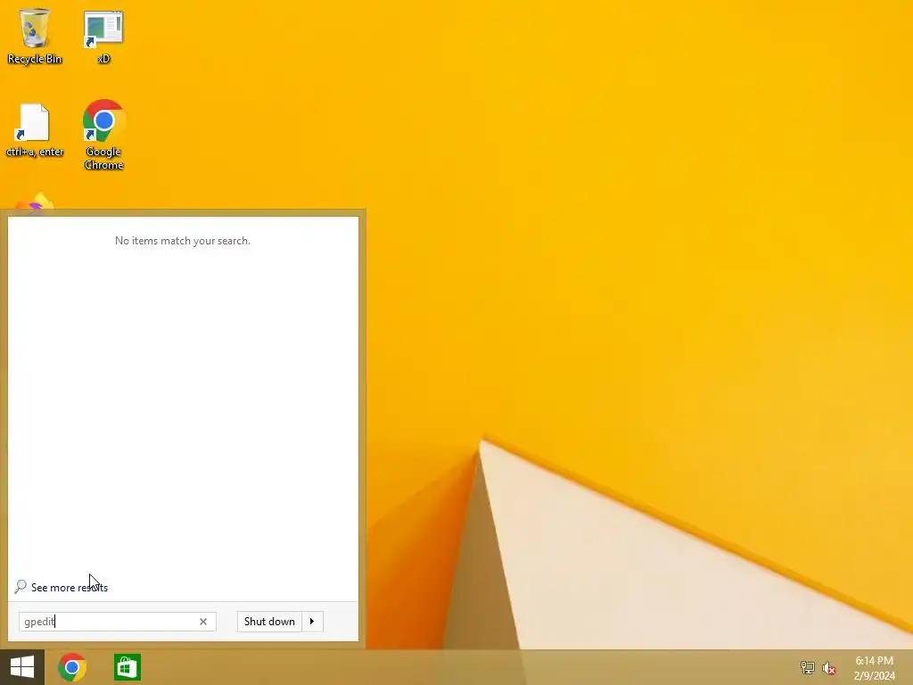The height and width of the screenshot is (685, 913).
Task: Click the 'No items match your search.' message
Action: pos(183,241)
